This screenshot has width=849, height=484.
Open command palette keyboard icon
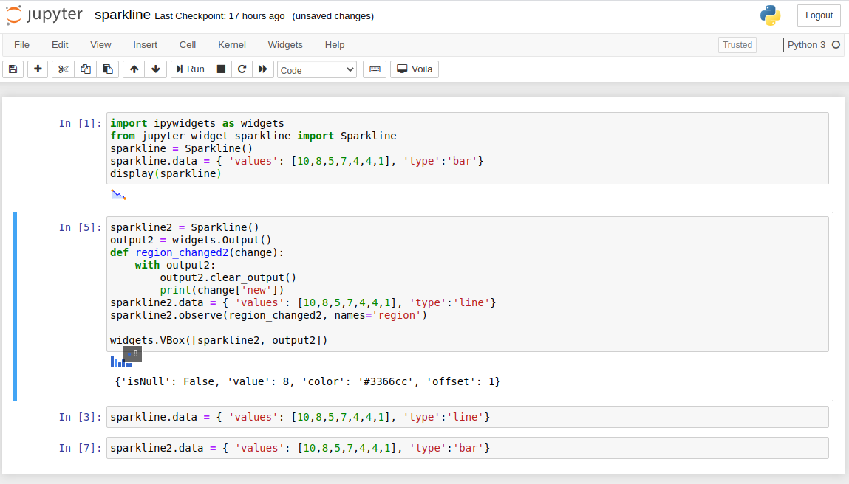[375, 69]
